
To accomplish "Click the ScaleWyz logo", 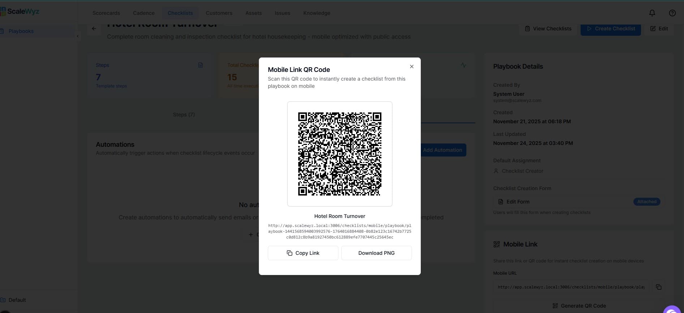I will 20,12.
